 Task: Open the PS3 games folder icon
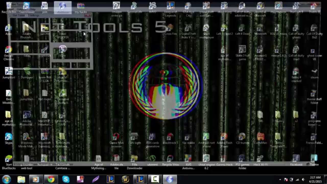[x=242, y=162]
